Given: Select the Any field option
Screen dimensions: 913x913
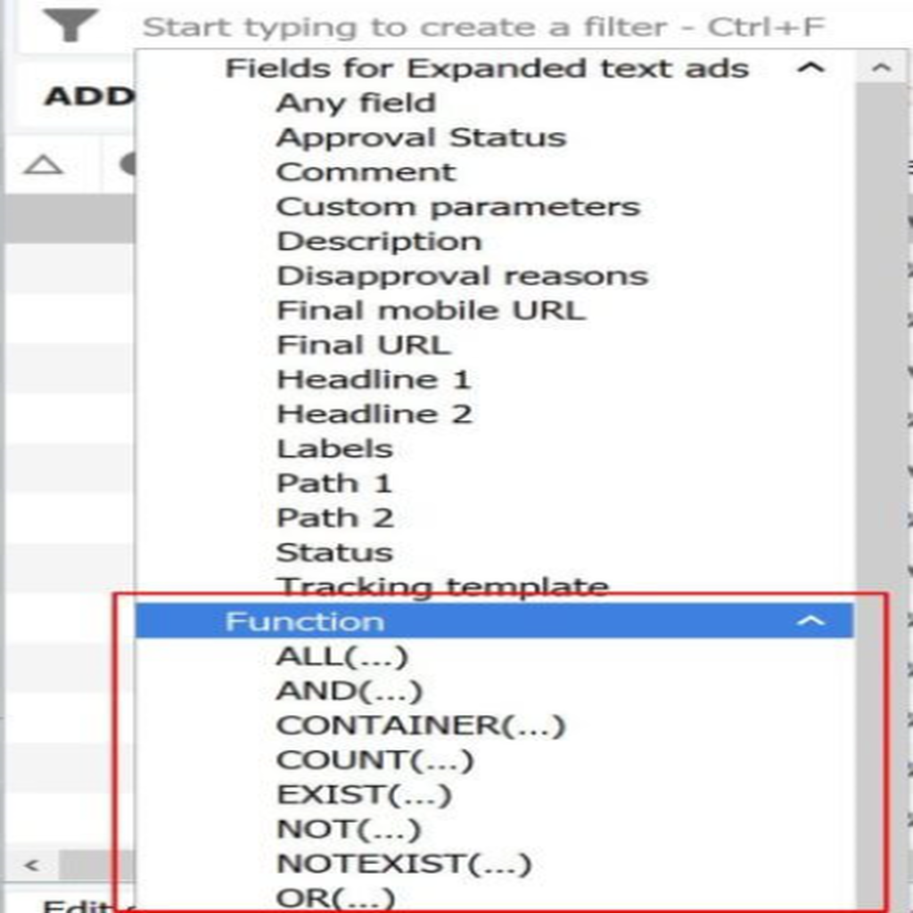Looking at the screenshot, I should click(x=356, y=103).
